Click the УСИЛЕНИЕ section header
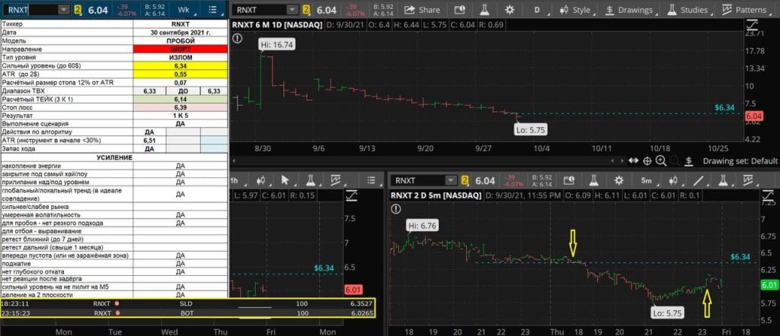This screenshot has width=780, height=336. [x=114, y=157]
